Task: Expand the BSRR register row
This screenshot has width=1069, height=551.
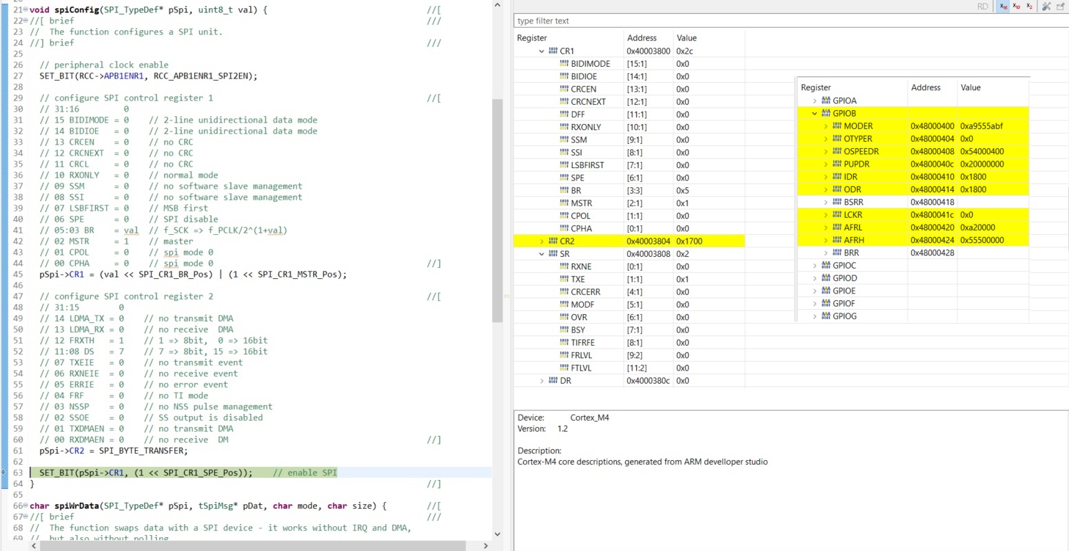Action: (x=826, y=202)
